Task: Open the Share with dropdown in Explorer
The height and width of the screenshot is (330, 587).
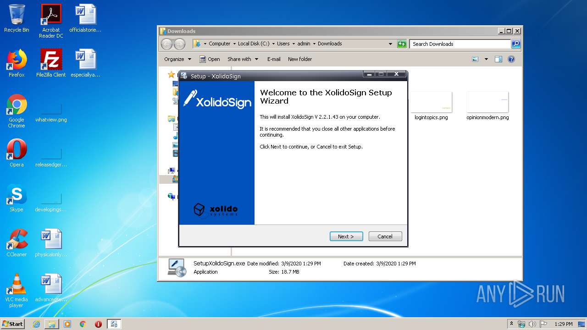Action: [243, 59]
